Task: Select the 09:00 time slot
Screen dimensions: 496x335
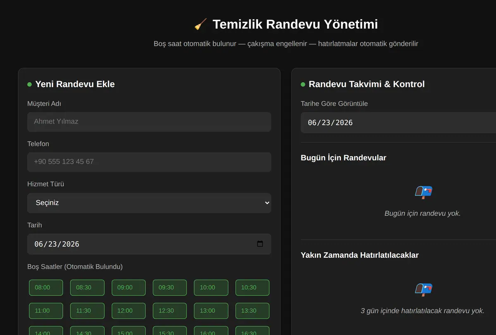Action: coord(129,287)
